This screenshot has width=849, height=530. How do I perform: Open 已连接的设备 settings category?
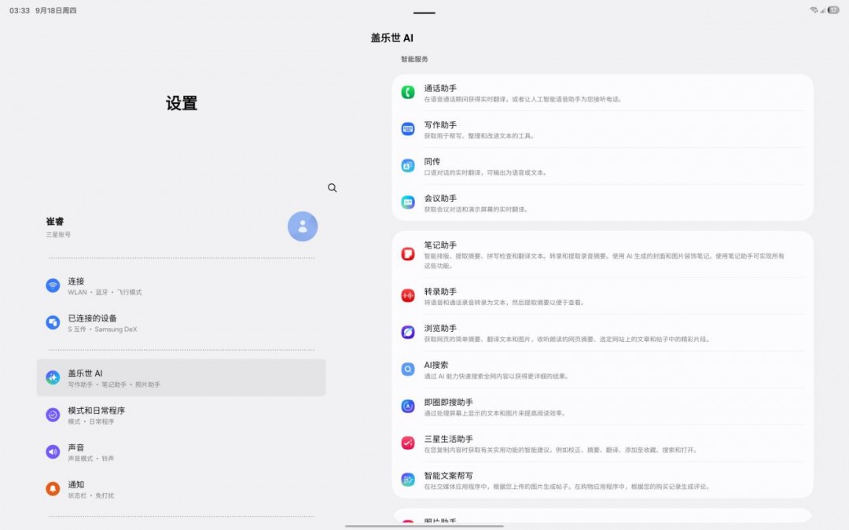pos(182,323)
